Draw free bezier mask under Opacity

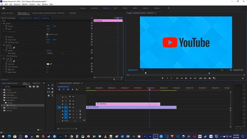pos(14,48)
